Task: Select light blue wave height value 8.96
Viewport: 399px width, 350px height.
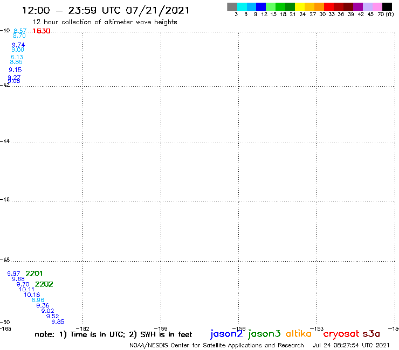Action: 38,300
